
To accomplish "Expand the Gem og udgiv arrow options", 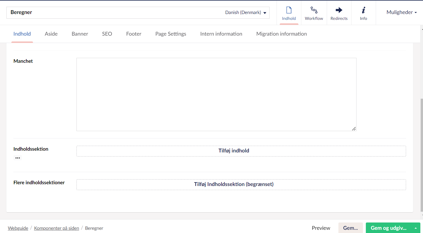I will (415, 228).
